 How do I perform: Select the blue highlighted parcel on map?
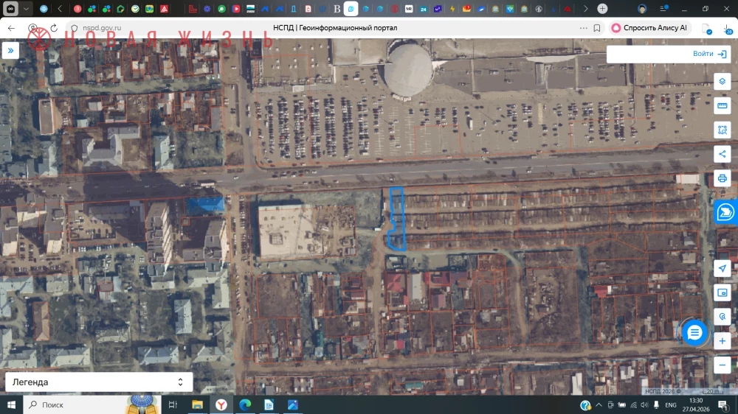(x=397, y=219)
